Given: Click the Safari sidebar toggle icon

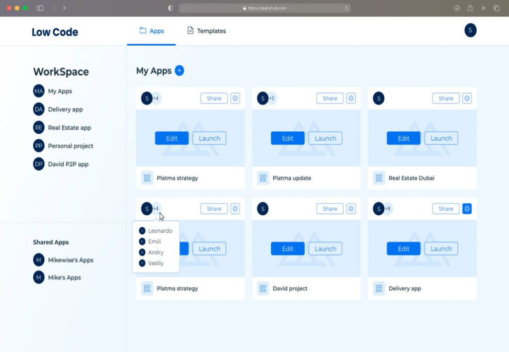Looking at the screenshot, I should (x=40, y=8).
